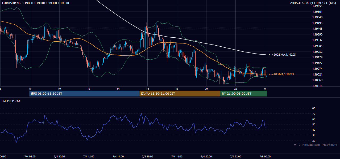Viewport: 340px width, 159px height.
Task: Click price level 1.18969 on the axis
Action: [x=317, y=80]
